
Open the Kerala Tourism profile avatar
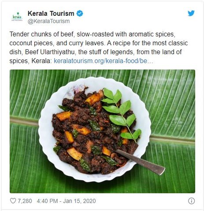pos(17,17)
